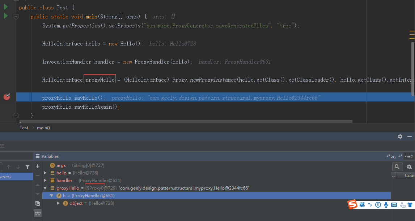
Task: Collapse fold marker at main's closing brace
Action: [16, 116]
